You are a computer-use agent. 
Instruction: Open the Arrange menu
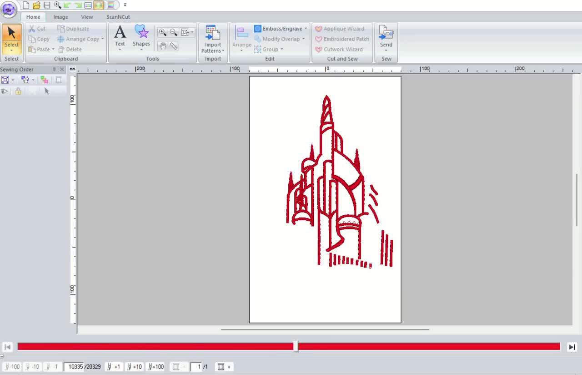tap(242, 39)
